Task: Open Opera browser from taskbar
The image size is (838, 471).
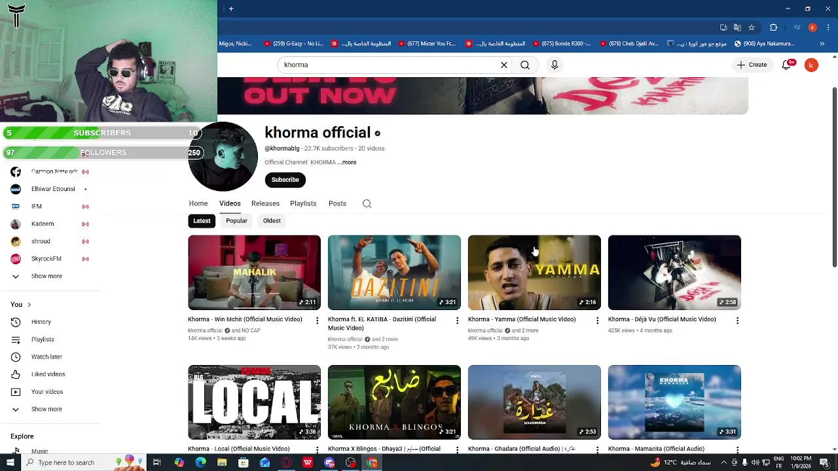Action: [x=286, y=462]
